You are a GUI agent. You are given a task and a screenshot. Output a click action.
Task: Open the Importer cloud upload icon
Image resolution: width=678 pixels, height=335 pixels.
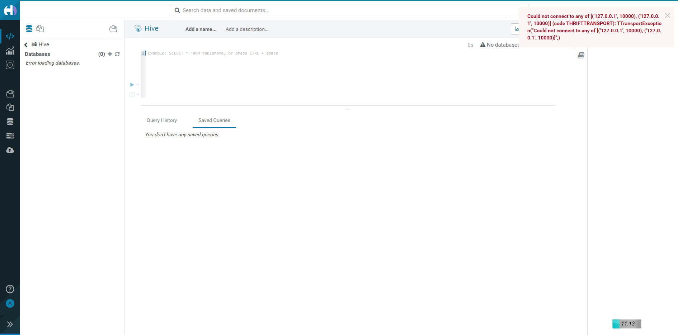10,150
